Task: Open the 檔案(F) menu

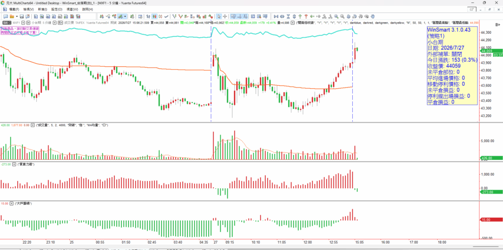Action: point(14,9)
